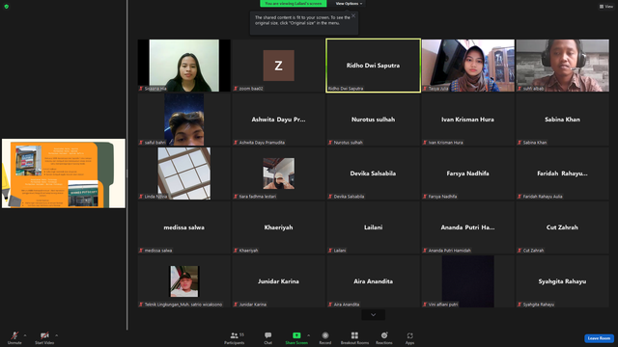Click the 'You are viewing Lailani's screen' banner
This screenshot has width=618, height=347.
tap(294, 4)
